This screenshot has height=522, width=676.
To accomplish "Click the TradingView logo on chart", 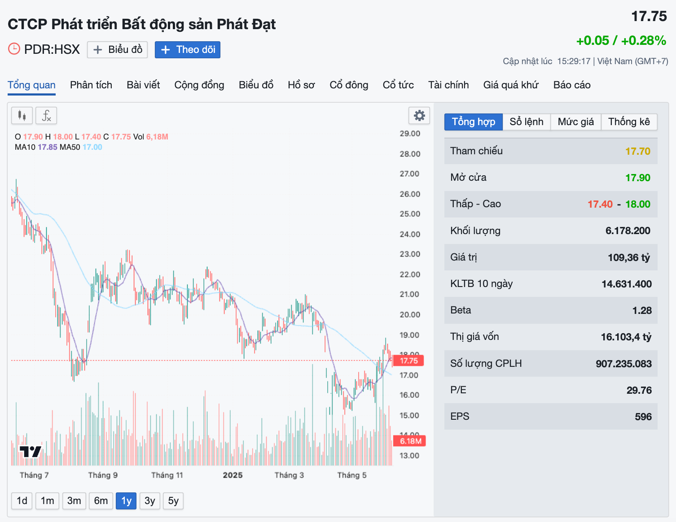I will tap(30, 451).
